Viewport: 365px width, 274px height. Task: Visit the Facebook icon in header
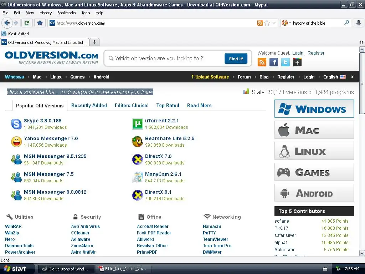[x=274, y=62]
